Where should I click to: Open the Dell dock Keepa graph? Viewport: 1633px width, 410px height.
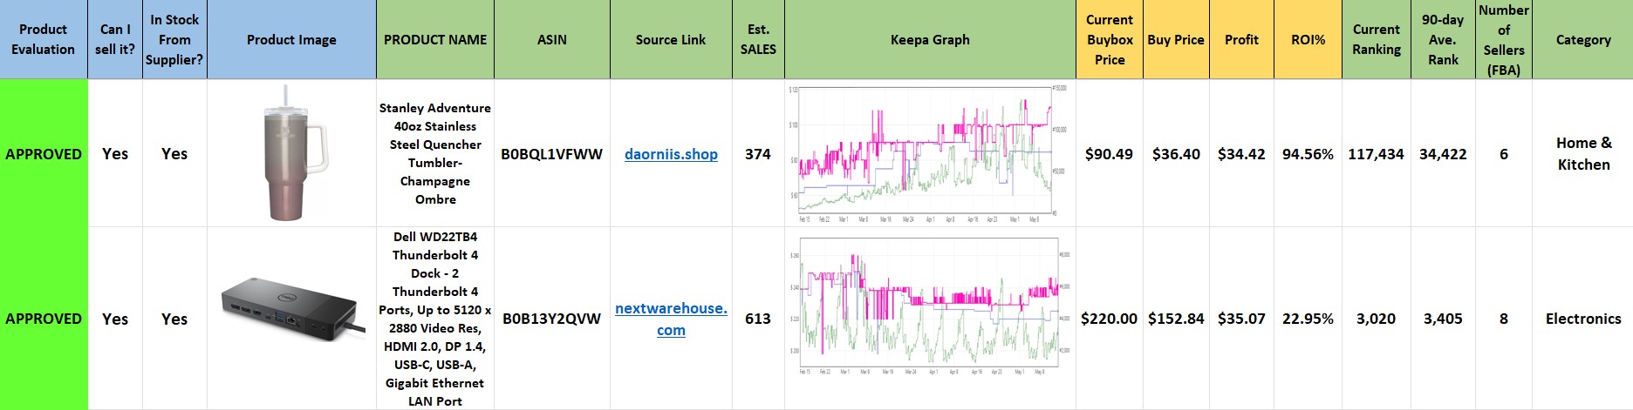930,306
